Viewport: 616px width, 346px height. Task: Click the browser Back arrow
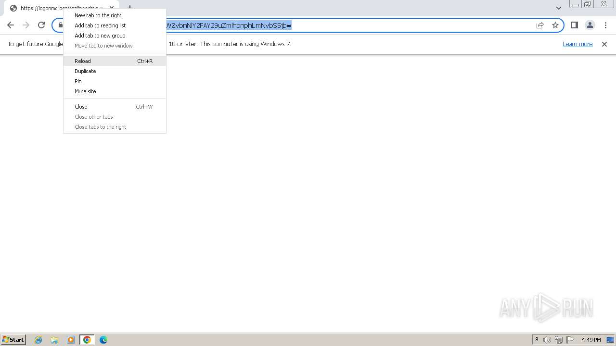click(11, 25)
